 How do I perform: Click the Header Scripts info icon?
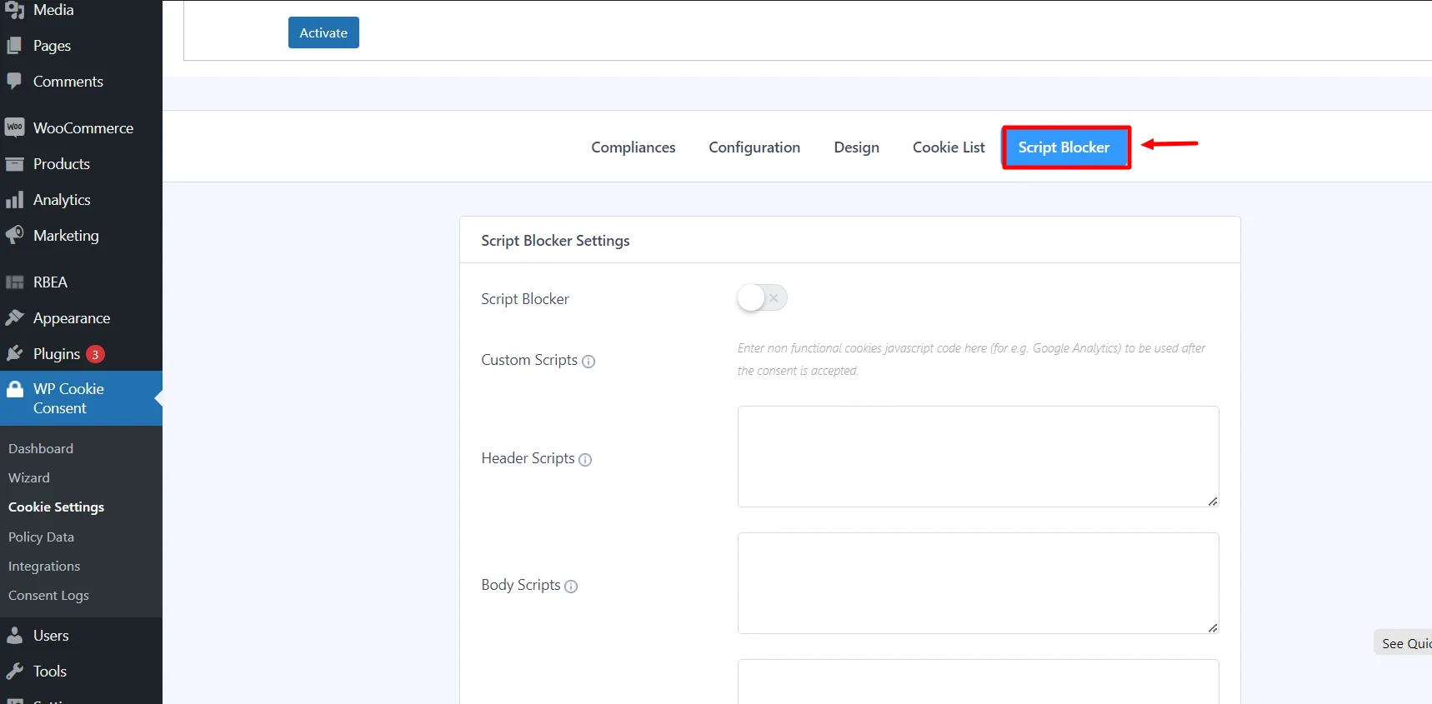click(585, 460)
